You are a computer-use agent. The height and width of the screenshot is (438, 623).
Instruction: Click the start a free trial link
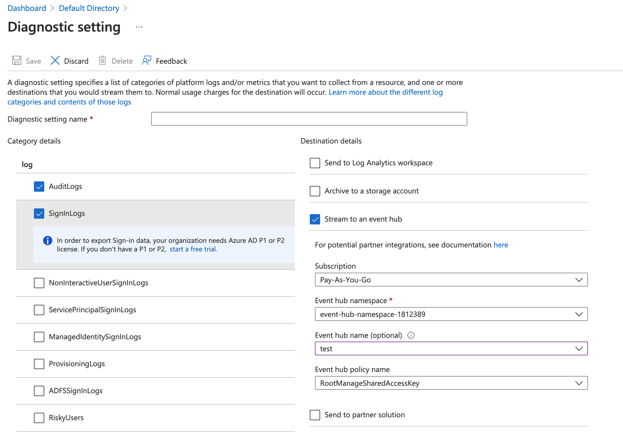tap(193, 249)
